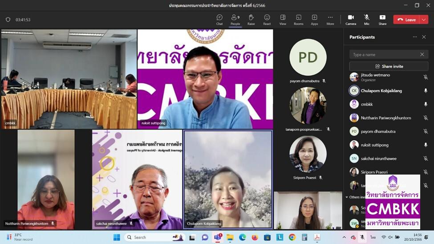Select Siriporn Praesri in participant list
This screenshot has height=244, width=434.
389,172
